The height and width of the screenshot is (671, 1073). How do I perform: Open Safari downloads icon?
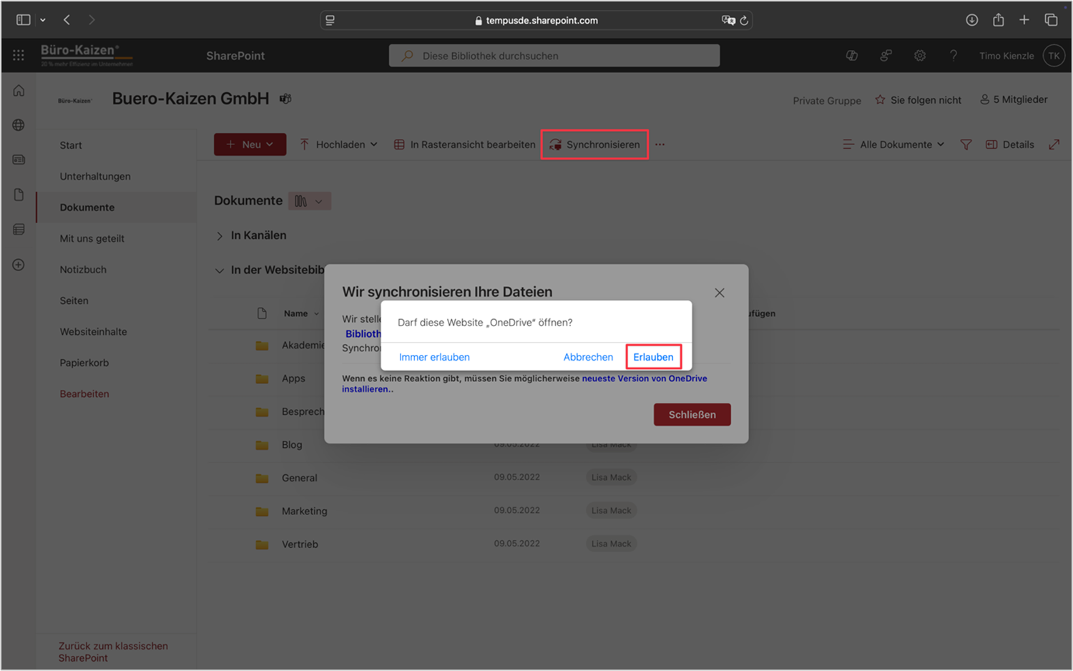(x=971, y=20)
